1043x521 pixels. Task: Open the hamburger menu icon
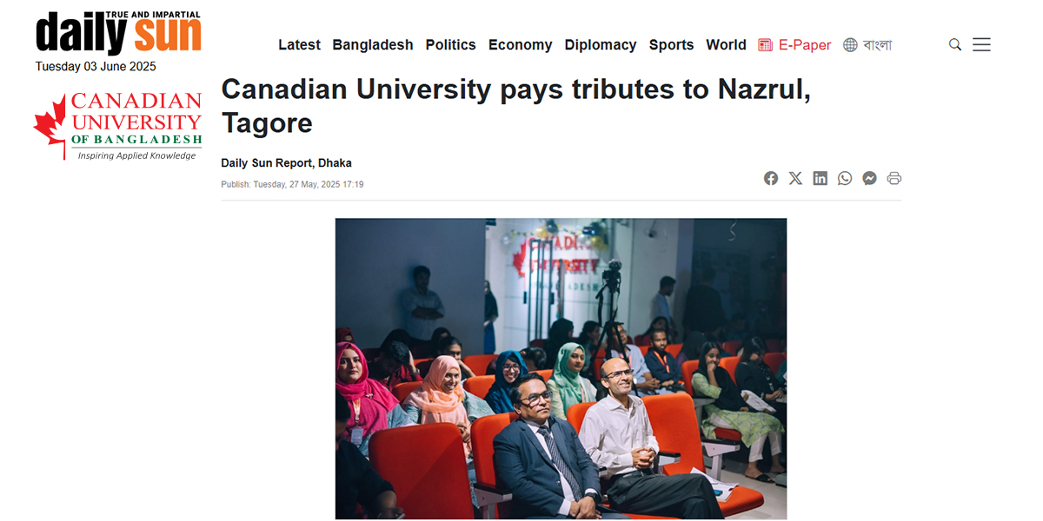pos(981,44)
